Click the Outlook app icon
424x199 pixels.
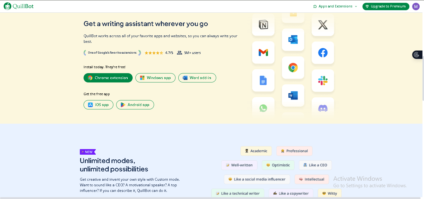(293, 40)
